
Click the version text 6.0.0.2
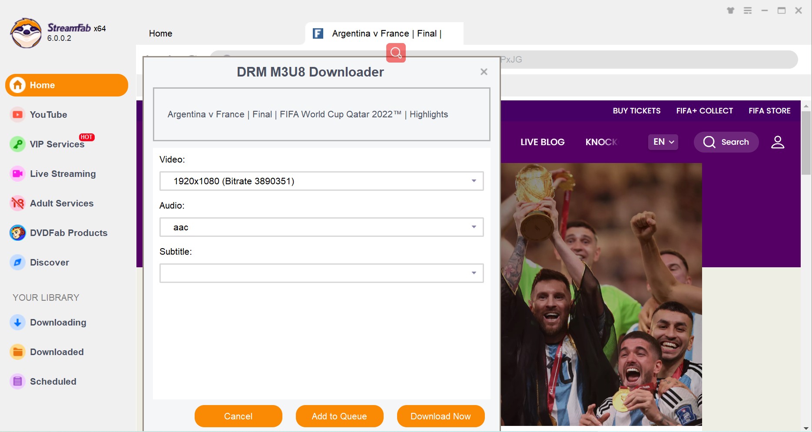59,38
